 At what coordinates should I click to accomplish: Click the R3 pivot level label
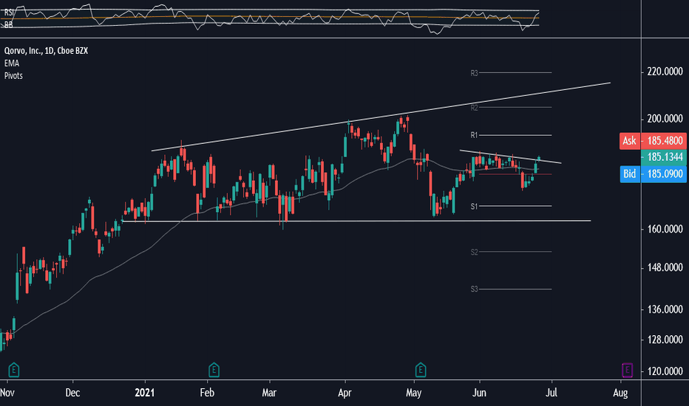pyautogui.click(x=474, y=73)
